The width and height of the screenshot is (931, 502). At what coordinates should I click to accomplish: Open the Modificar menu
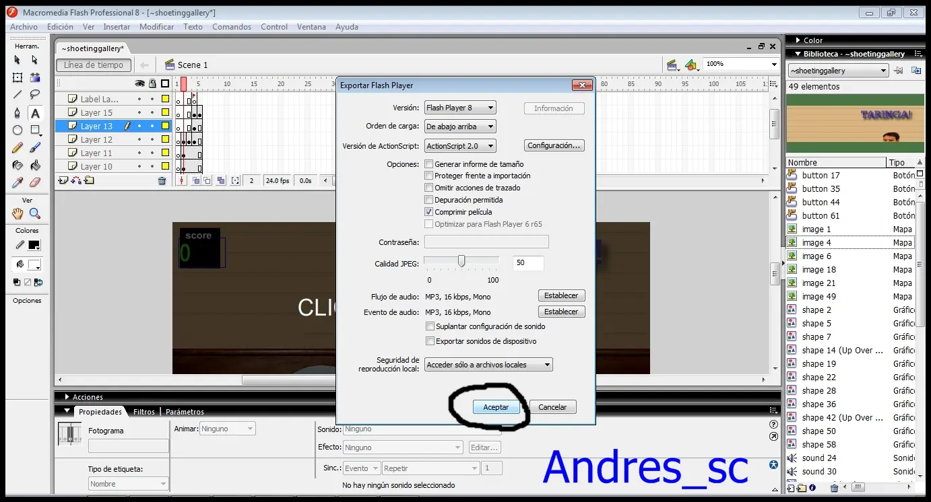point(156,27)
